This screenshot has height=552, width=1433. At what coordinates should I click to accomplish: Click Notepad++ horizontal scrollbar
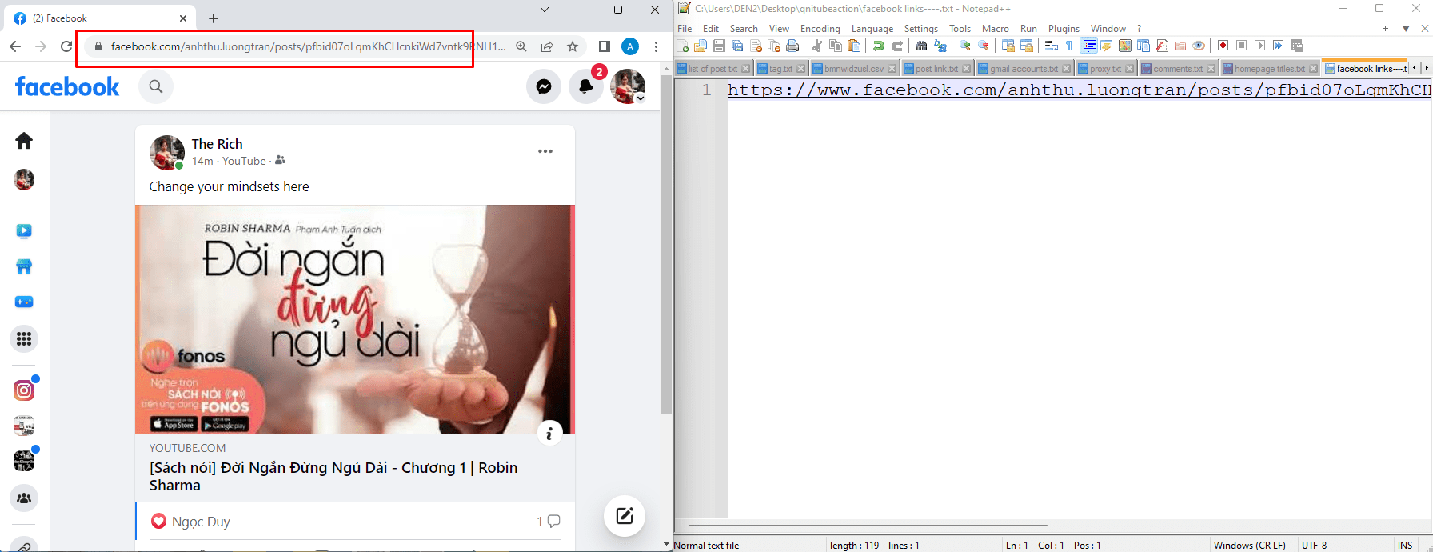(x=868, y=526)
